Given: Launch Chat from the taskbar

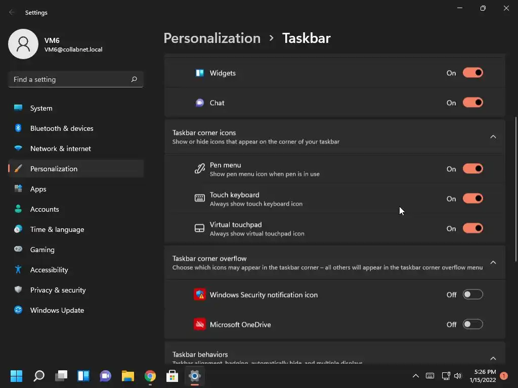Looking at the screenshot, I should tap(105, 376).
